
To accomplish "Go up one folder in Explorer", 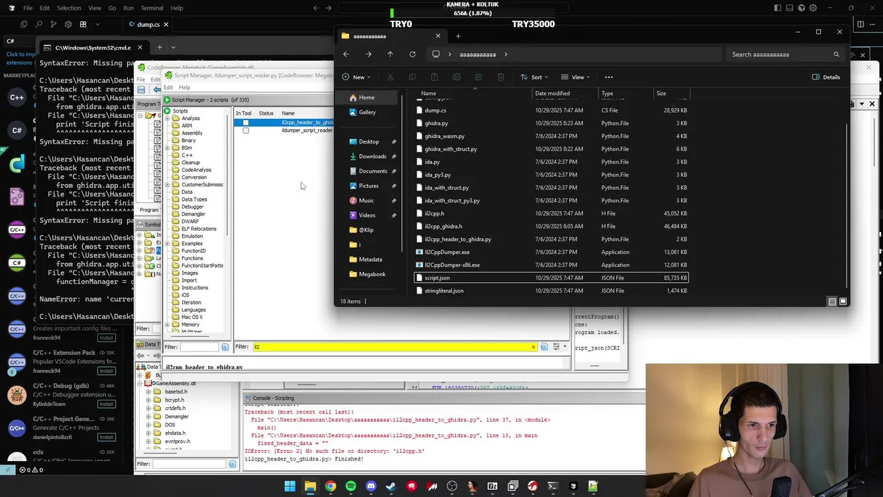I will (x=390, y=55).
